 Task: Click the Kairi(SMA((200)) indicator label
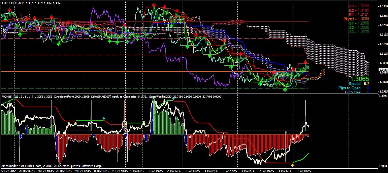[x=101, y=97]
